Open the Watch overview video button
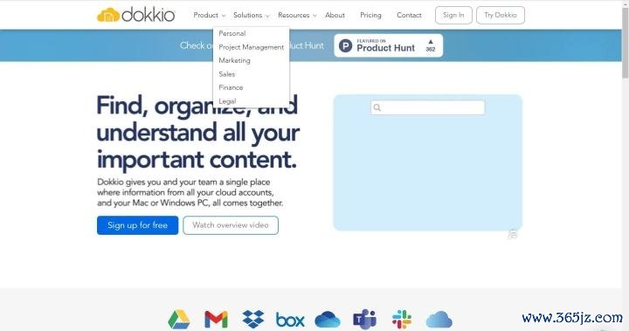 [x=231, y=225]
